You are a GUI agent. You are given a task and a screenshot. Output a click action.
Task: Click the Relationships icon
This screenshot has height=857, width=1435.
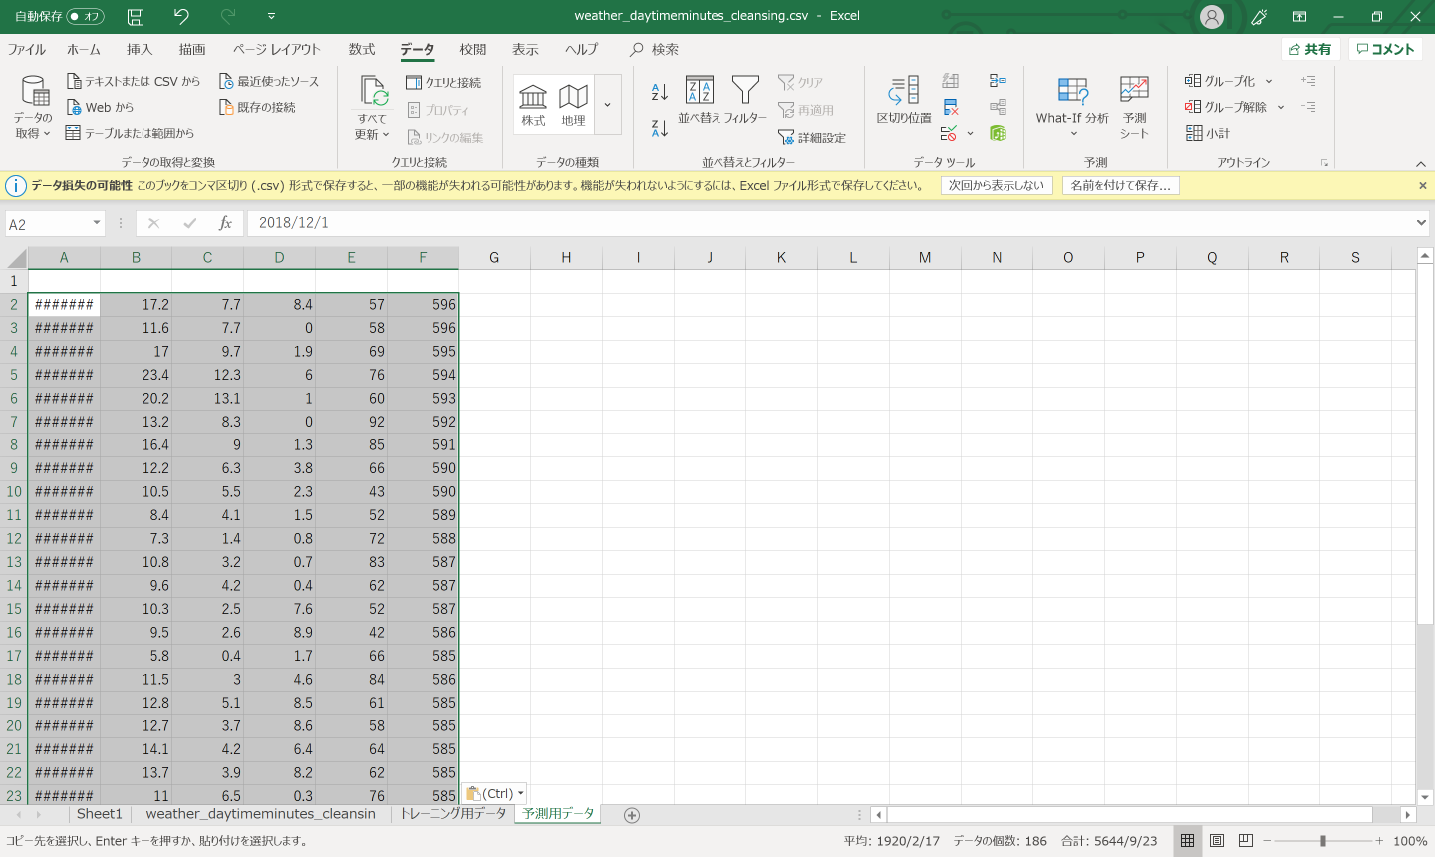998,107
